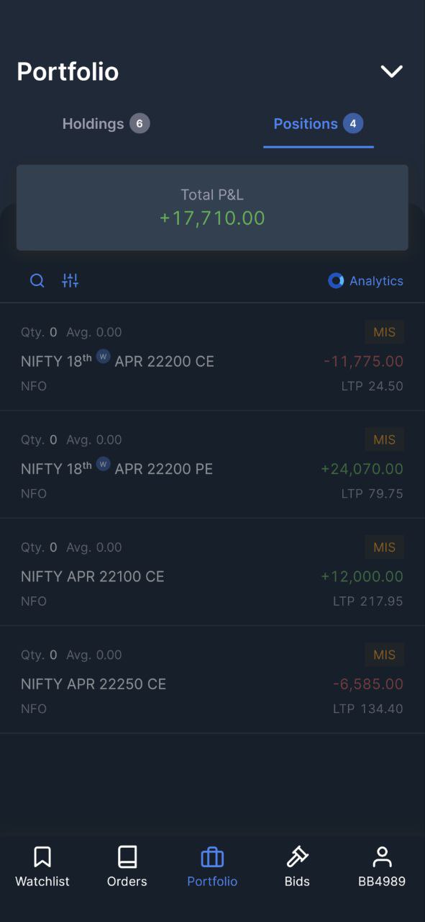Screen dimensions: 425x922
Task: Select NIFTY APR 22250 CE position
Action: click(212, 680)
